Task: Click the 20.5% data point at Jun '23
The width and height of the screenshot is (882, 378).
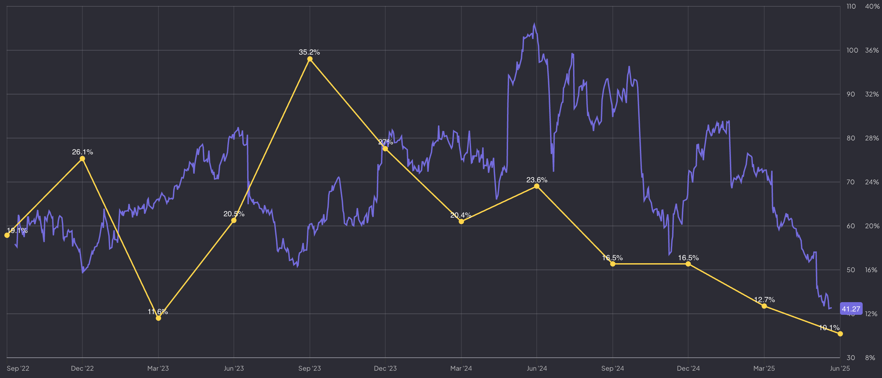Action: (x=234, y=221)
